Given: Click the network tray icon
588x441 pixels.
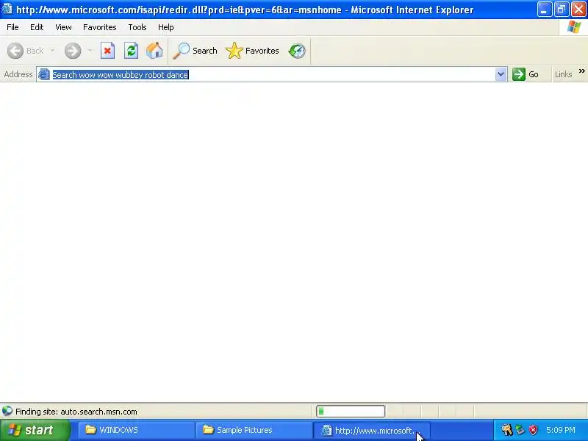Looking at the screenshot, I should pos(520,430).
